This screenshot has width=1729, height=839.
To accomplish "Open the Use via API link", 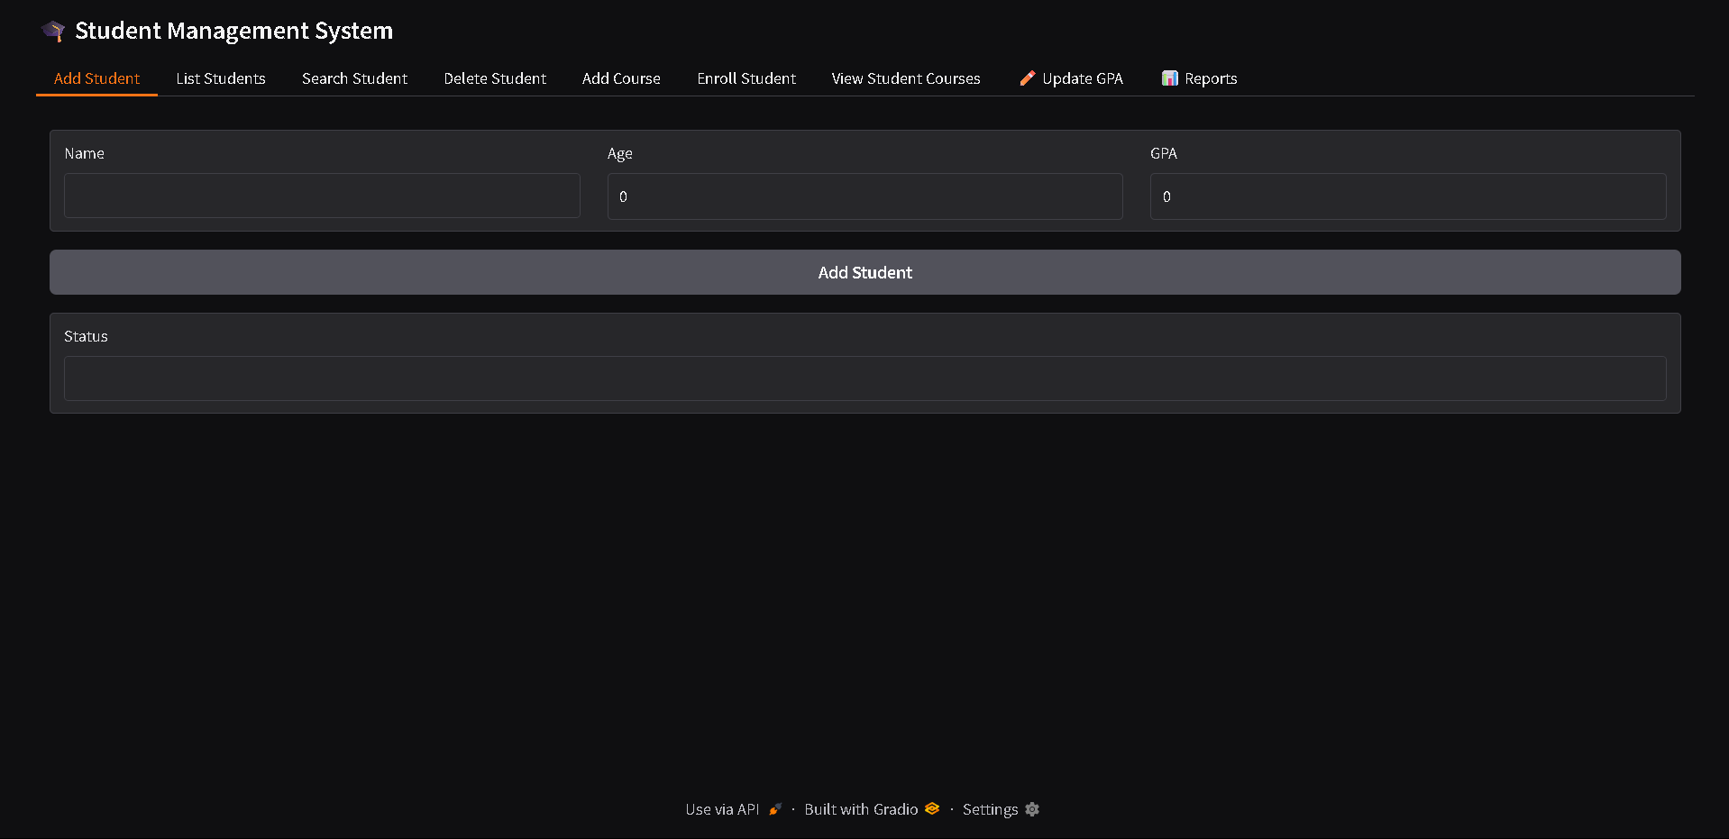I will [733, 809].
